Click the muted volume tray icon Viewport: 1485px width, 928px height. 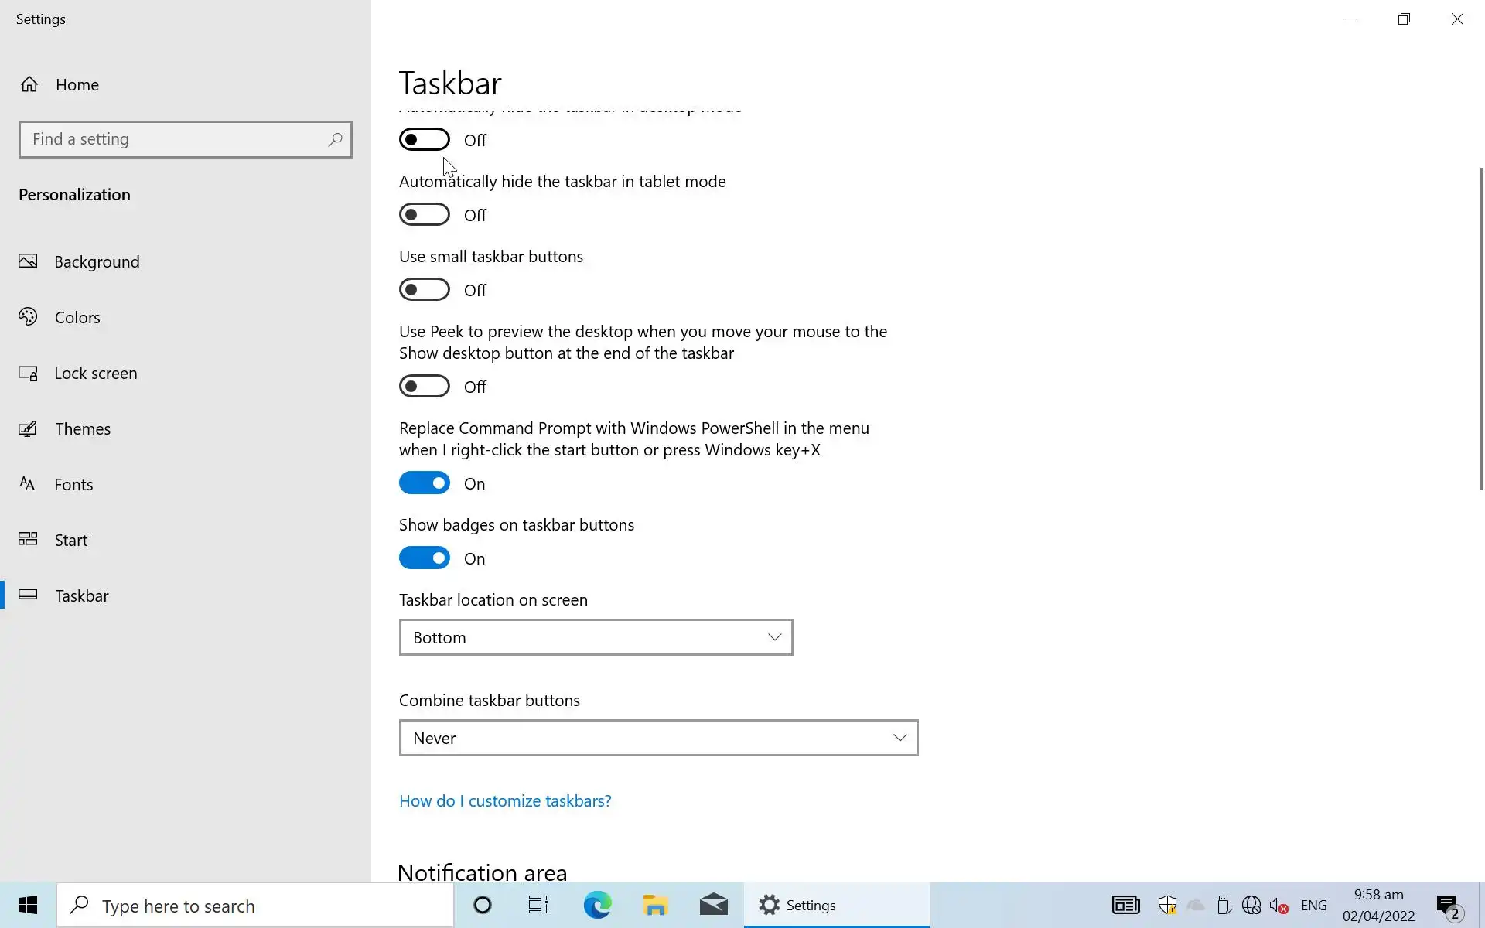(x=1278, y=905)
